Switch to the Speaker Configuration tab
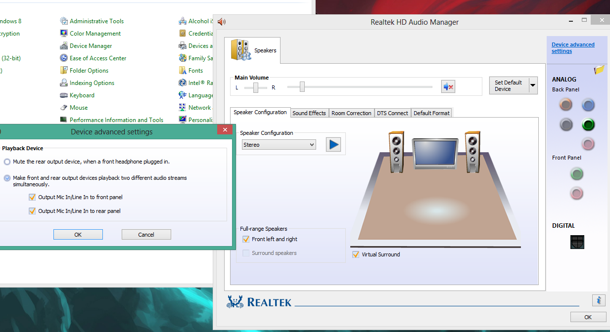This screenshot has width=610, height=332. (260, 112)
